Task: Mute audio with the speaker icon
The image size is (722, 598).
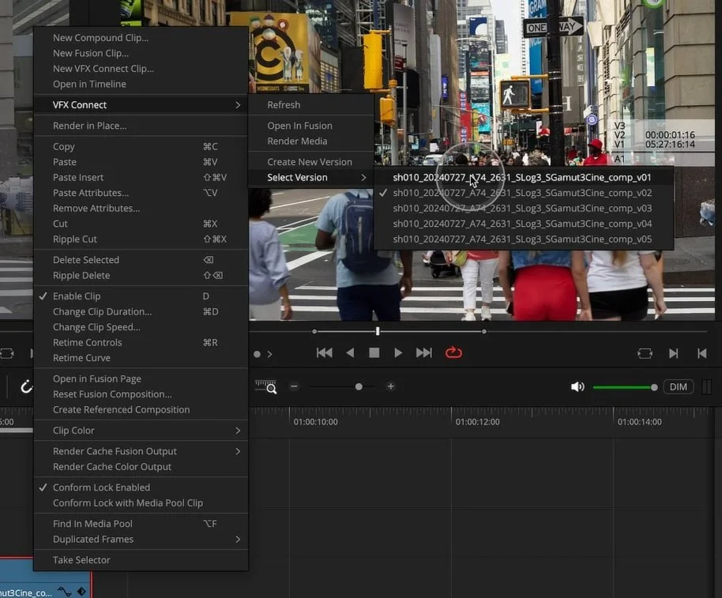Action: (577, 387)
